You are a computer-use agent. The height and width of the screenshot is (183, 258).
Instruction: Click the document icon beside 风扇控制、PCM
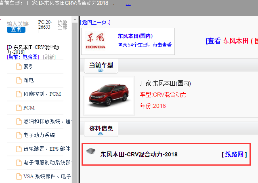pyautogui.click(x=19, y=94)
